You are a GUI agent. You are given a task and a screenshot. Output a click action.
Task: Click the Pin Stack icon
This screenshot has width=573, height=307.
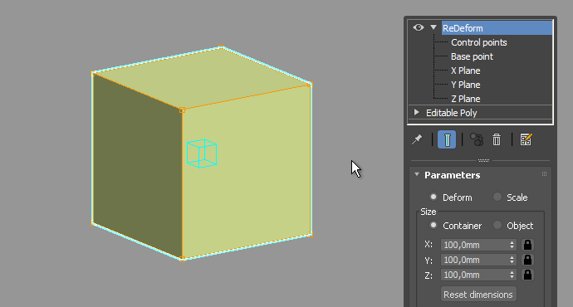tap(417, 139)
